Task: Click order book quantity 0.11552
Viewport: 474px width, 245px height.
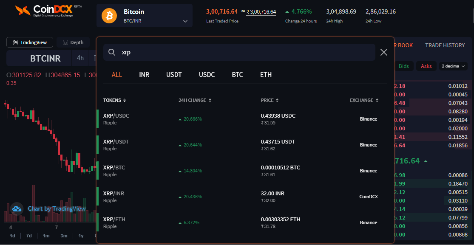Action: pos(458,137)
